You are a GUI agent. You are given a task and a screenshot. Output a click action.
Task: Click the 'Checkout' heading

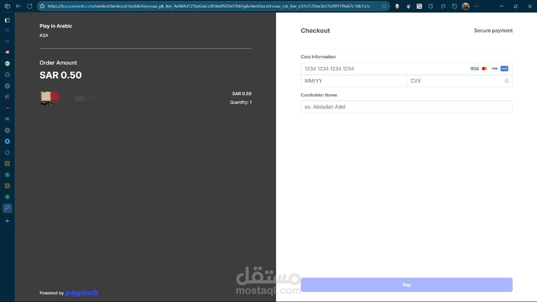(x=315, y=31)
